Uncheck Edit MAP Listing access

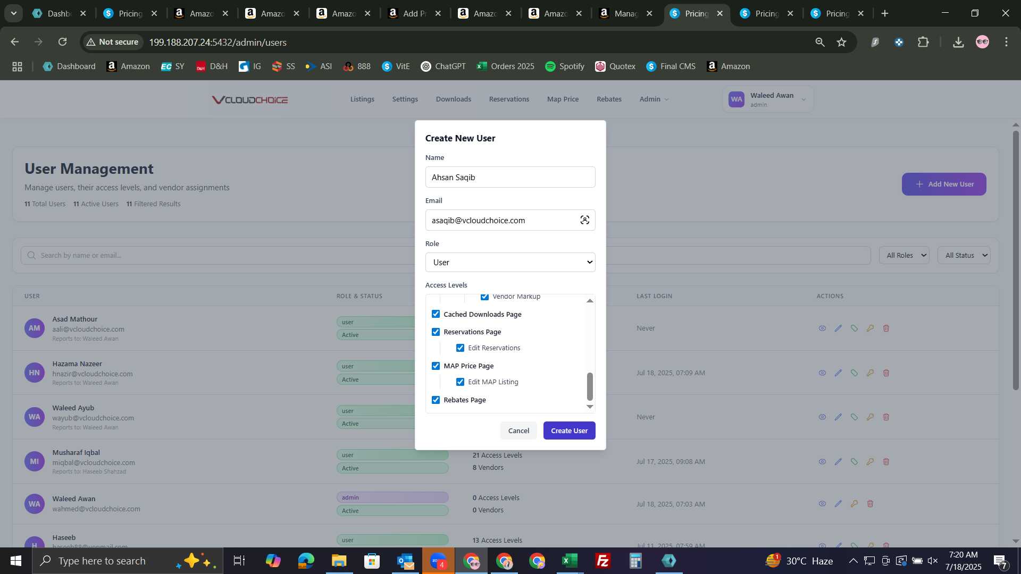(x=460, y=382)
